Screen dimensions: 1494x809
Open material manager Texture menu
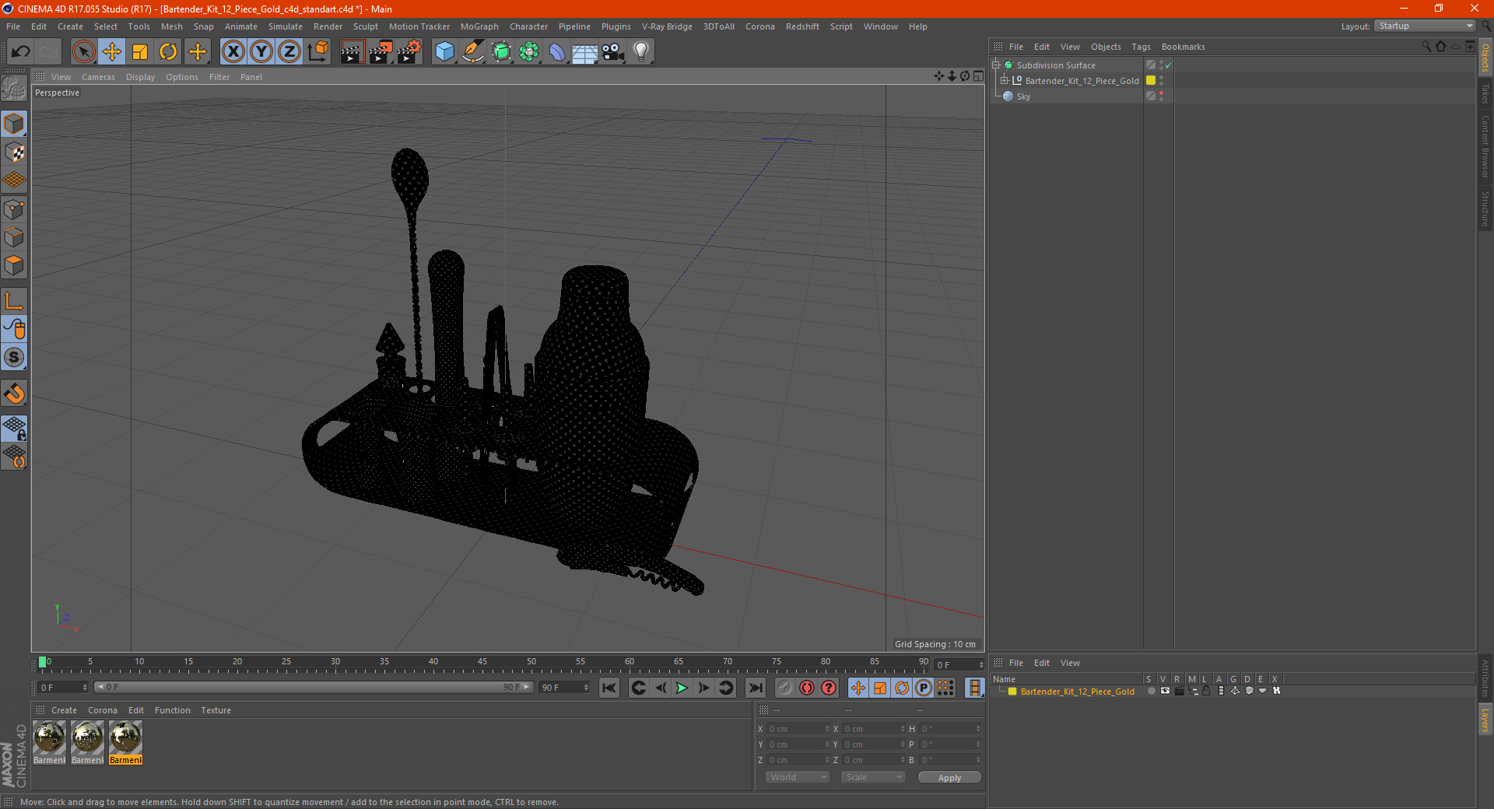tap(216, 710)
